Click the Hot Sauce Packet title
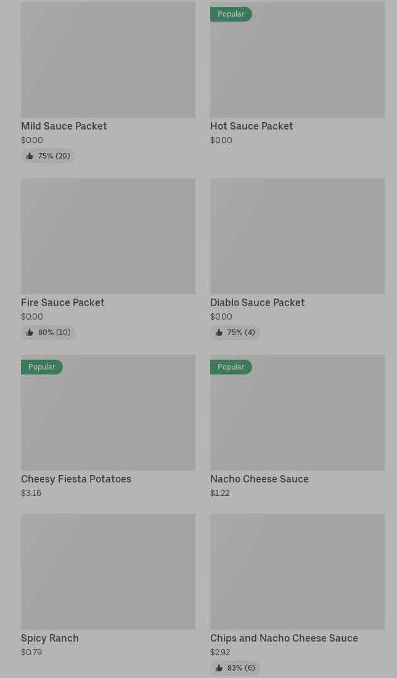This screenshot has width=397, height=678. [x=252, y=126]
